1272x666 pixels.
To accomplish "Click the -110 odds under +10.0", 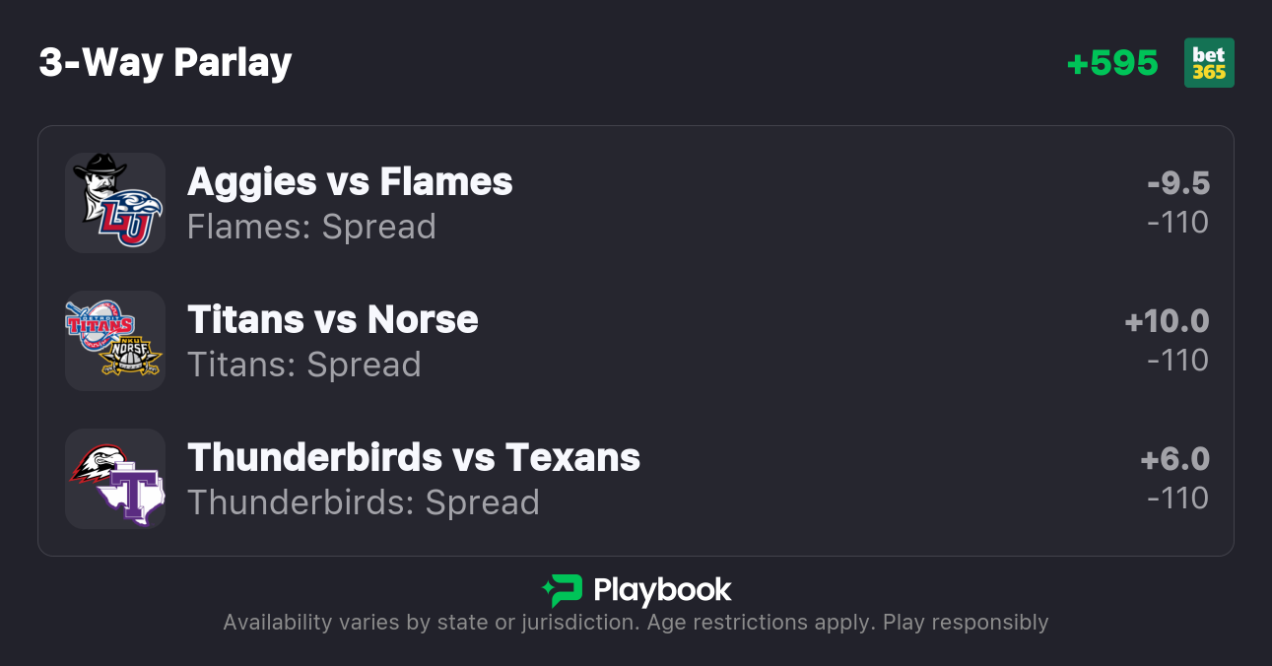I will [x=1178, y=361].
